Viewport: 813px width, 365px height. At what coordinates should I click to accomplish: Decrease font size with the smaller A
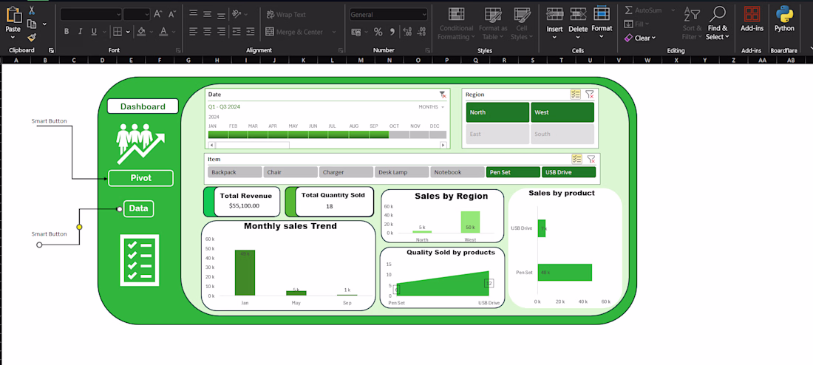coord(172,14)
